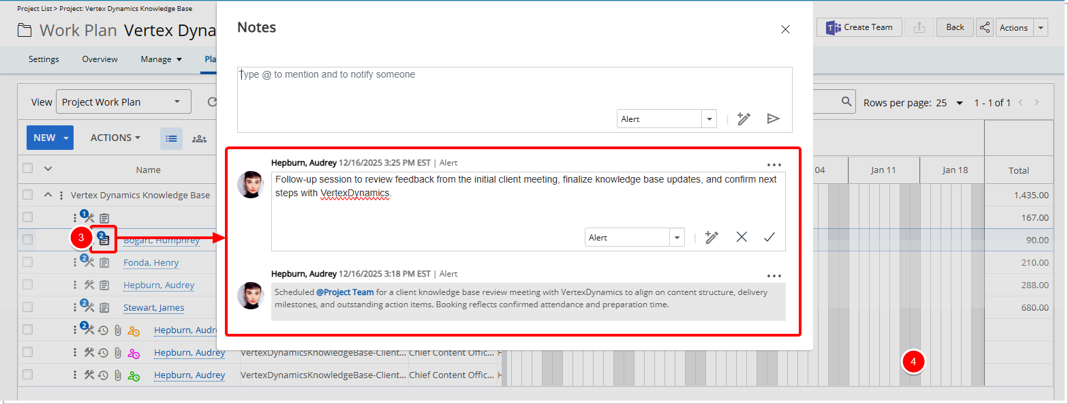Open the Manage menu tab
The height and width of the screenshot is (404, 1068).
click(x=161, y=59)
